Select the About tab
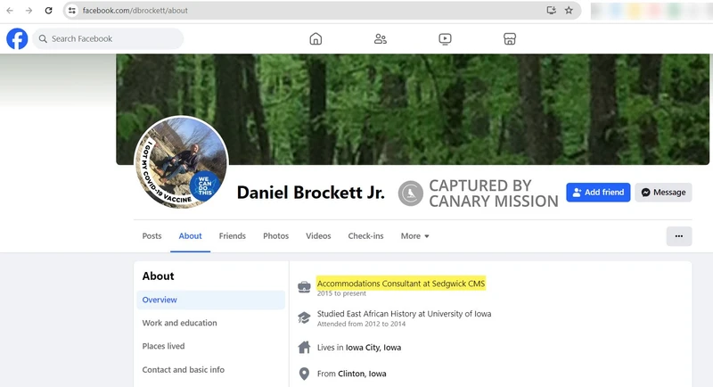This screenshot has height=387, width=713. coord(190,236)
